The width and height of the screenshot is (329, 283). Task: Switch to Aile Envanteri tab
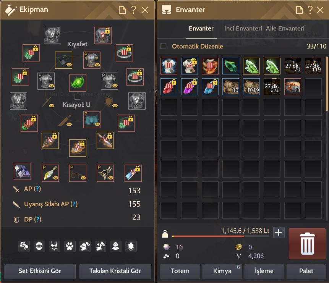[285, 28]
